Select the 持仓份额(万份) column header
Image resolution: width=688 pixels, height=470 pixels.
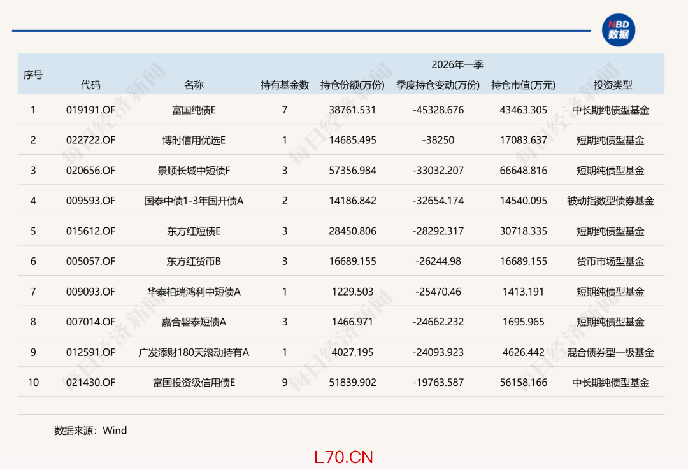point(353,85)
